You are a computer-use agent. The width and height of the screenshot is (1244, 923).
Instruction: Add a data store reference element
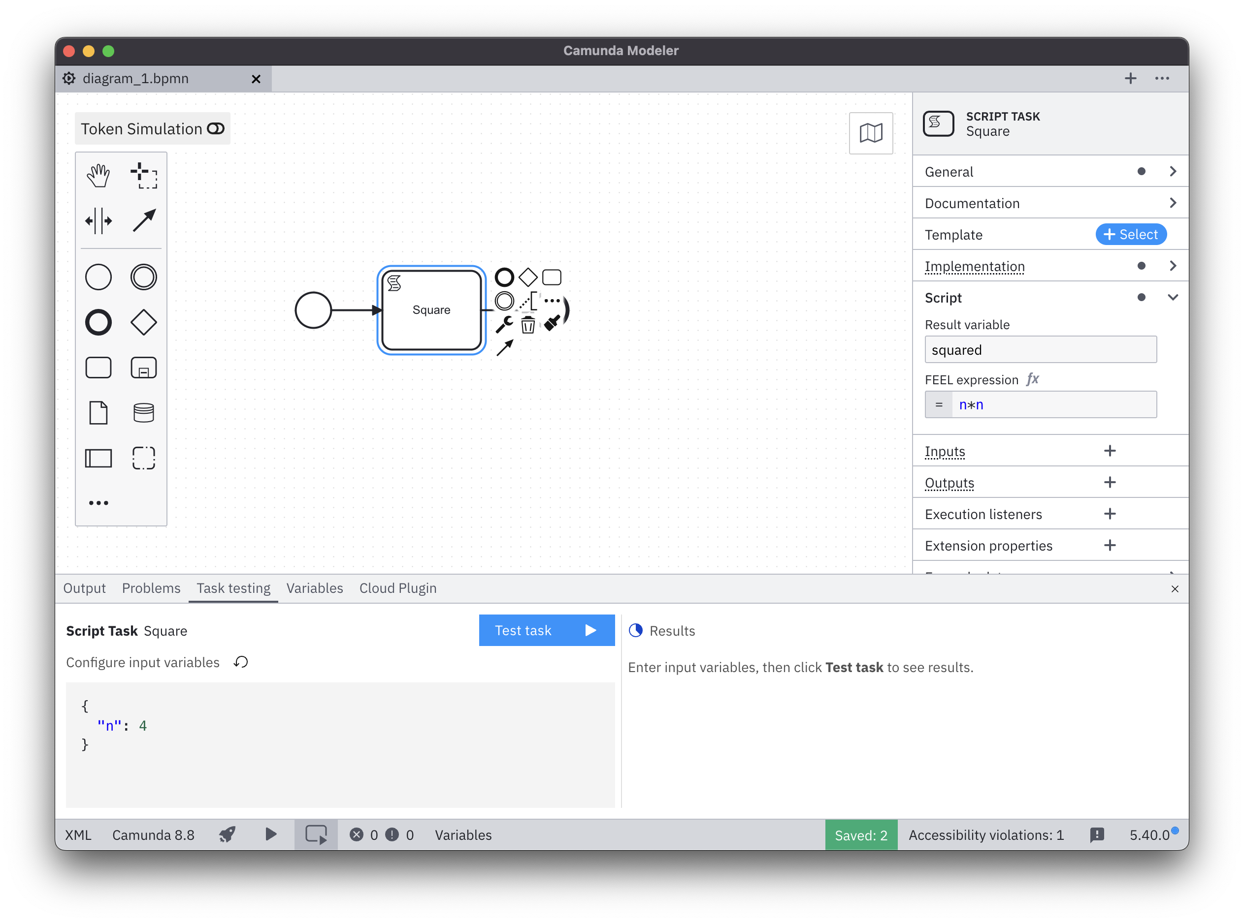pyautogui.click(x=144, y=413)
